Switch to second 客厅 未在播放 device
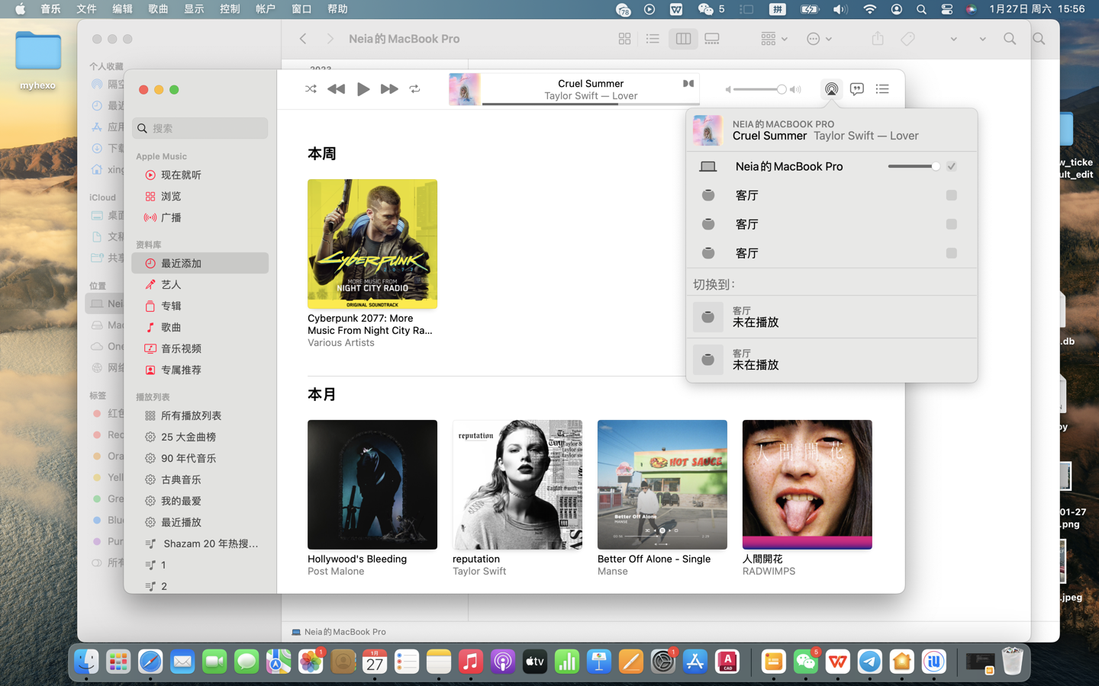1099x686 pixels. point(831,360)
